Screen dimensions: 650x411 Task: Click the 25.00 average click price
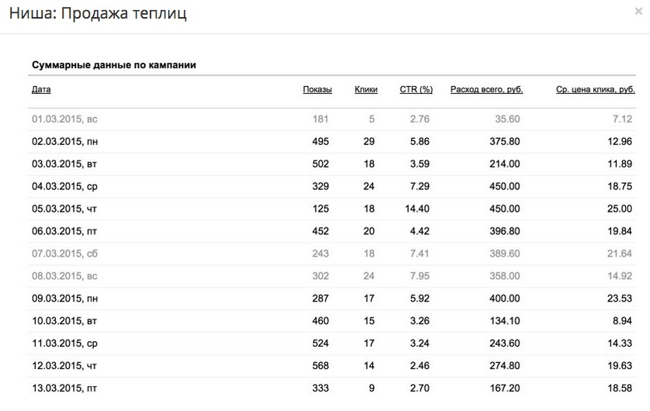point(620,209)
